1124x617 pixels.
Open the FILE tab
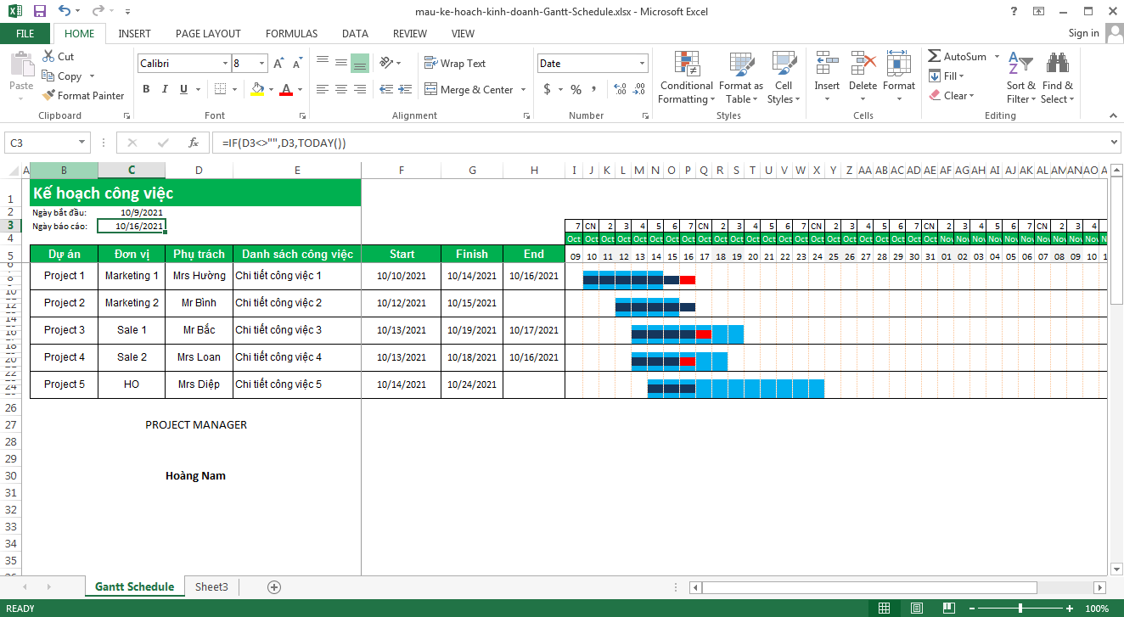[x=25, y=34]
